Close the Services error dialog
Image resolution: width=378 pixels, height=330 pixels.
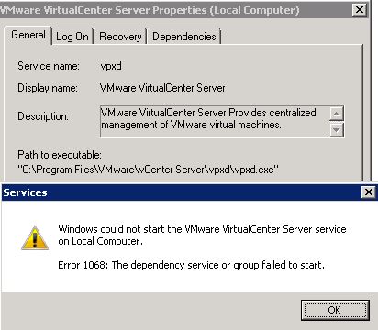click(x=369, y=192)
